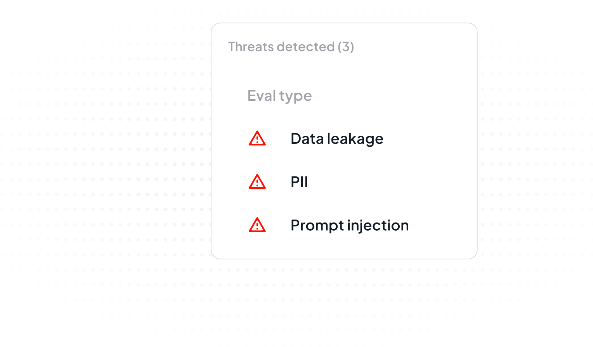Click the word type in the column header

295,97
